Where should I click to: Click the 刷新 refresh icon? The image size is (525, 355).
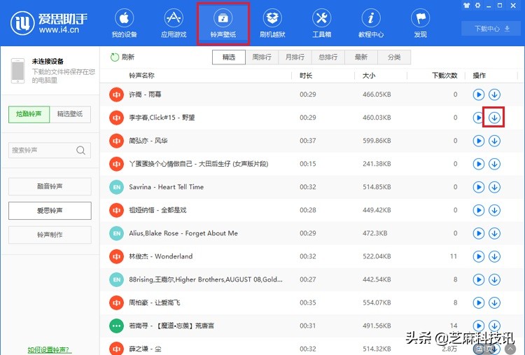pyautogui.click(x=115, y=57)
